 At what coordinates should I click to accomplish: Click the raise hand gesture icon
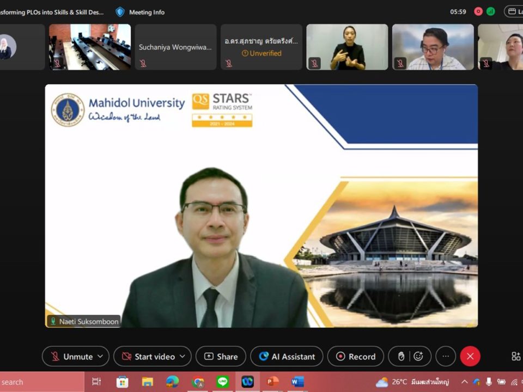tap(402, 357)
